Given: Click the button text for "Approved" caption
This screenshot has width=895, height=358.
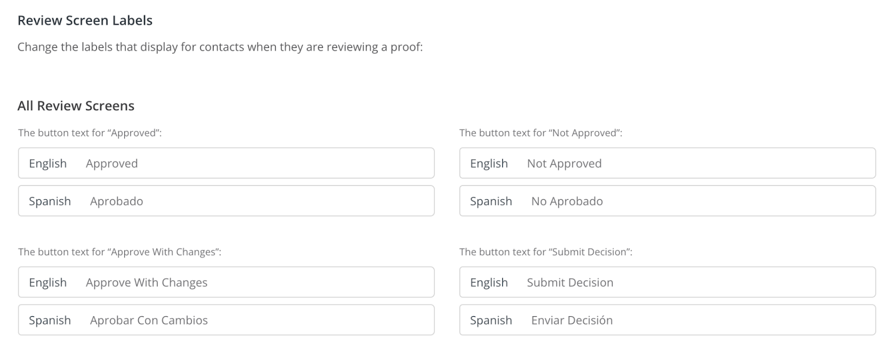Looking at the screenshot, I should [x=90, y=133].
